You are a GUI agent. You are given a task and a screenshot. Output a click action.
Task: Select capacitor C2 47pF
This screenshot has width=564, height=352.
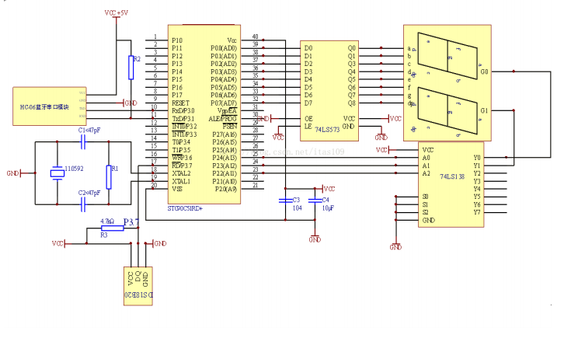click(83, 205)
